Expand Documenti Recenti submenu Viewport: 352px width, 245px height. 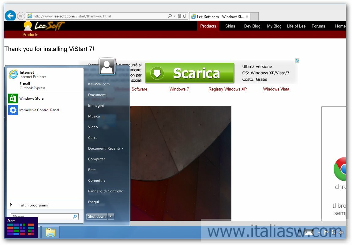coord(106,148)
